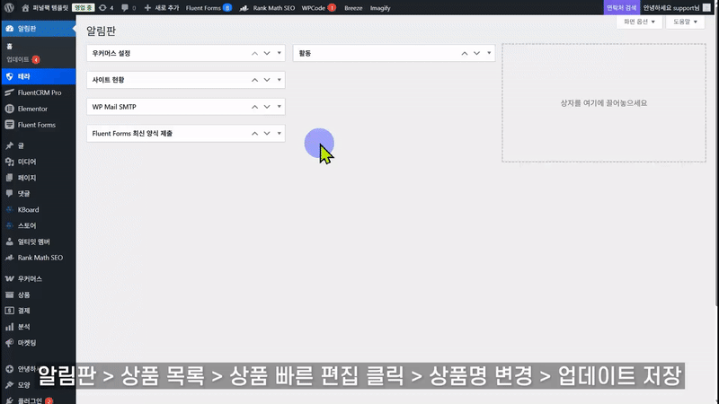Click the Fluent Forms sidebar icon

tap(10, 125)
